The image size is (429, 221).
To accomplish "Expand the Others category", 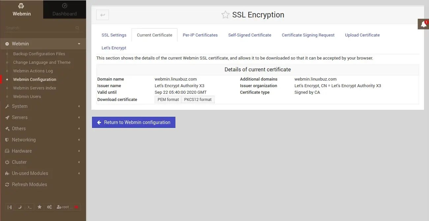I will point(43,129).
